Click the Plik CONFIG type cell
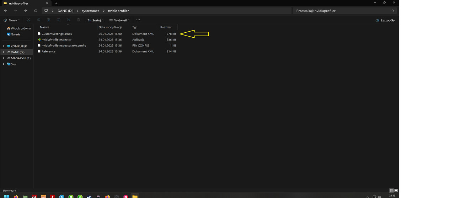Screen dimensions: 455x198 (141, 46)
